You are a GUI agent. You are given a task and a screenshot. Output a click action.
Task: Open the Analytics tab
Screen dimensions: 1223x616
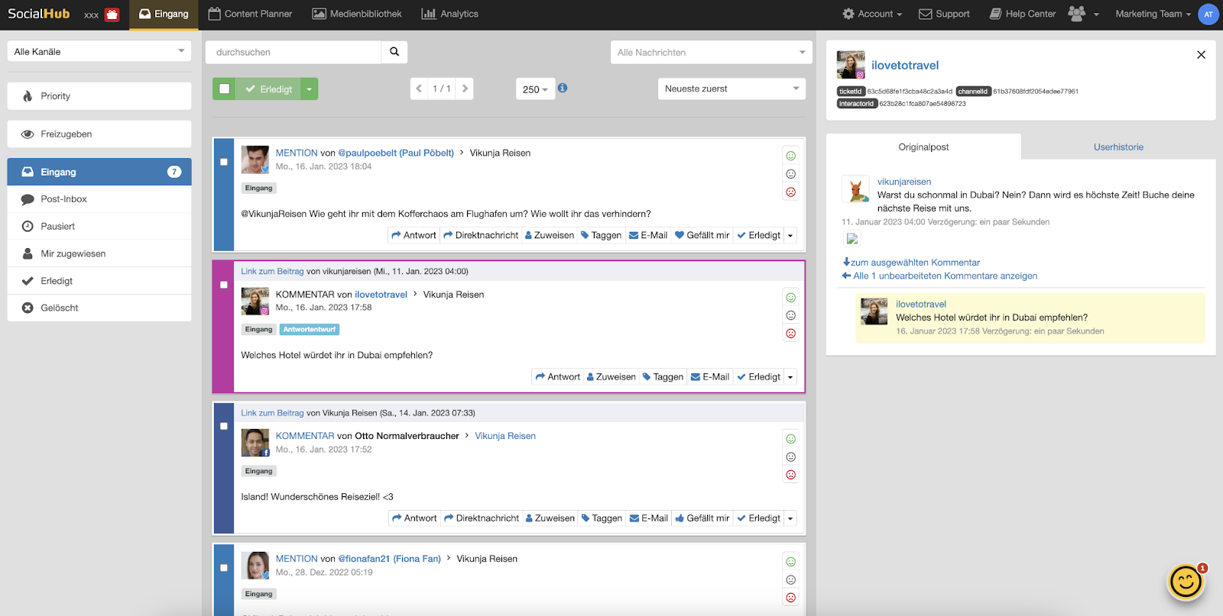click(x=450, y=14)
